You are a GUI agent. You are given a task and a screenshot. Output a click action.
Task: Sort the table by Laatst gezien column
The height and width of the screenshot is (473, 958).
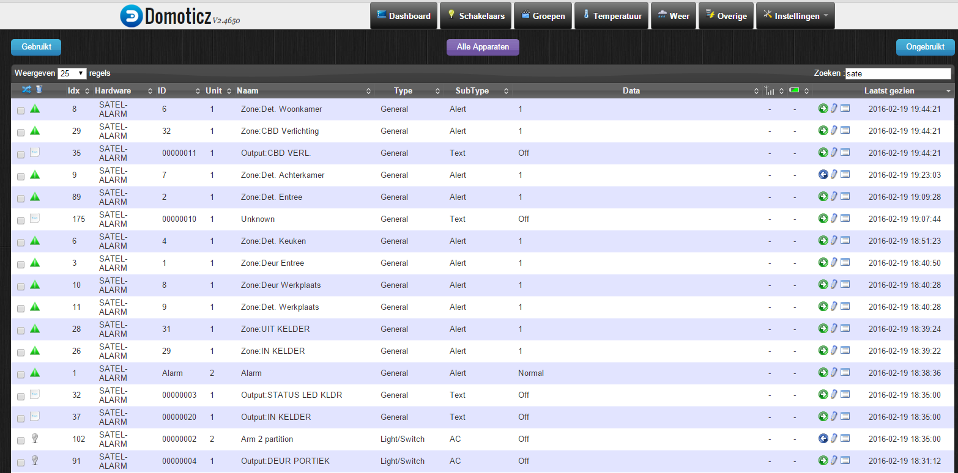[x=889, y=90]
